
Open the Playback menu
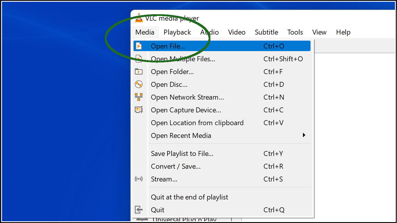pos(177,32)
